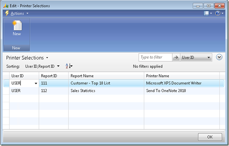Click in the Type to filter box
Image resolution: width=229 pixels, height=146 pixels.
155,58
